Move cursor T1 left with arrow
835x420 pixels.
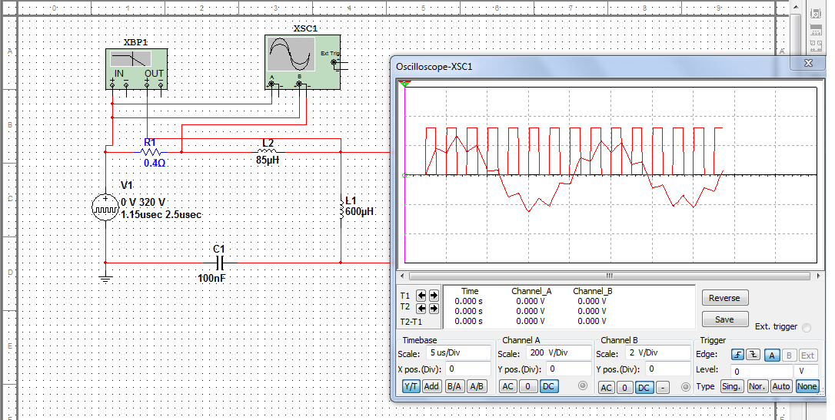[421, 295]
